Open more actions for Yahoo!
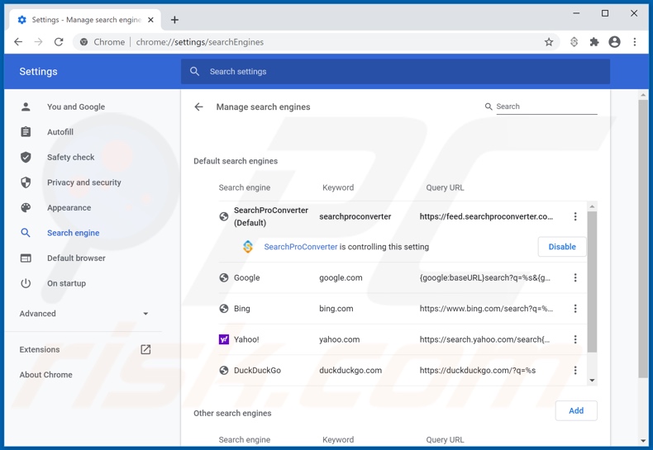Screen dimensions: 653x450 tap(575, 339)
